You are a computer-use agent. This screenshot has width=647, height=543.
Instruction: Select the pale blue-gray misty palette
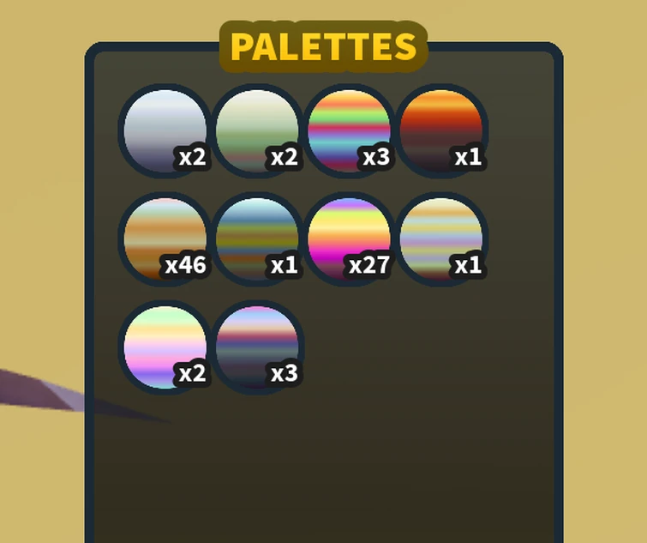[x=165, y=131]
